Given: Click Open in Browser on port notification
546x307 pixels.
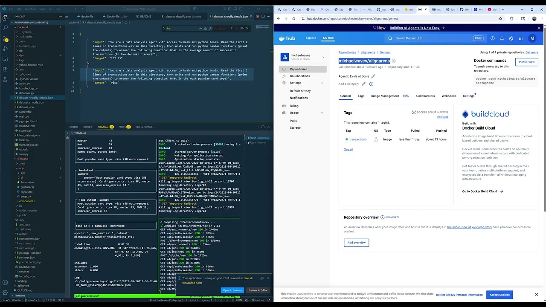Looking at the screenshot, I should 232,290.
